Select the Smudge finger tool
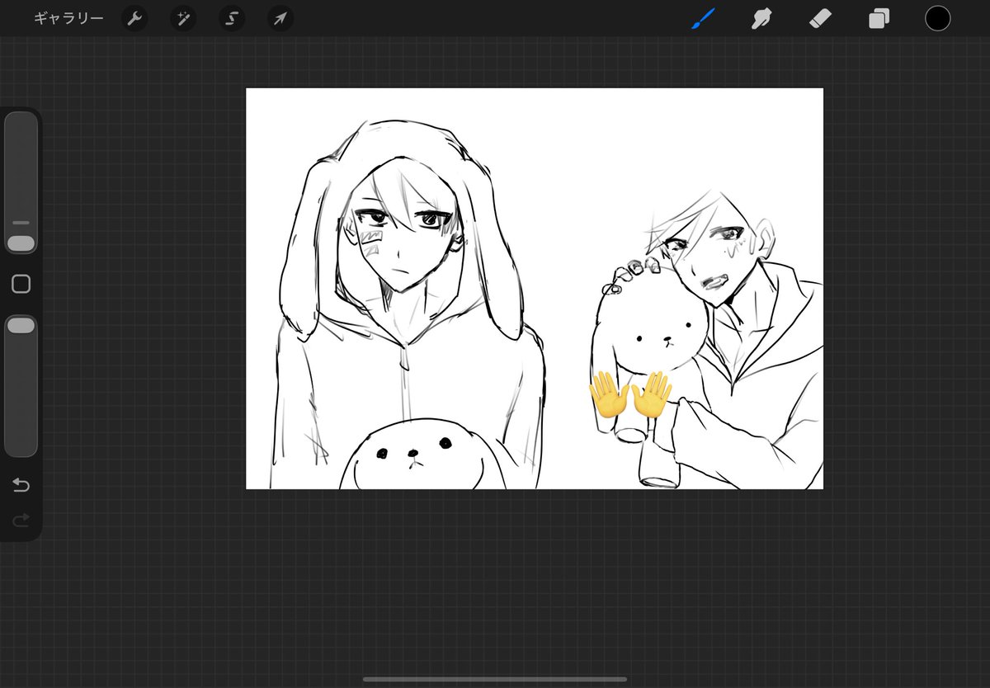 click(x=761, y=18)
